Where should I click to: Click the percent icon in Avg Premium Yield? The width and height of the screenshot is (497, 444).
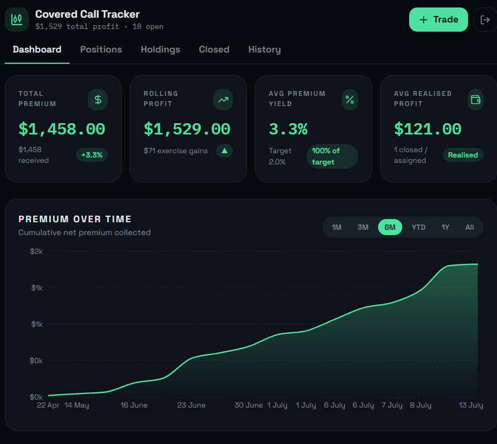(x=350, y=100)
